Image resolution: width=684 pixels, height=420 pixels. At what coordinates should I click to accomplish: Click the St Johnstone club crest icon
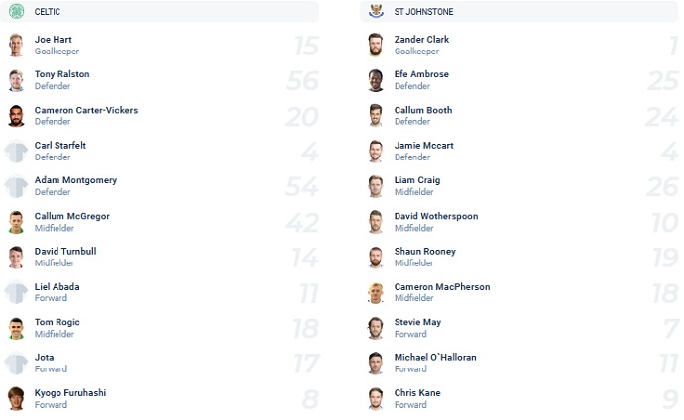click(376, 12)
